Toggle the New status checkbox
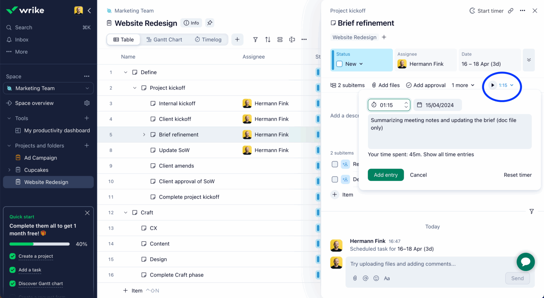This screenshot has height=298, width=544. tap(339, 64)
